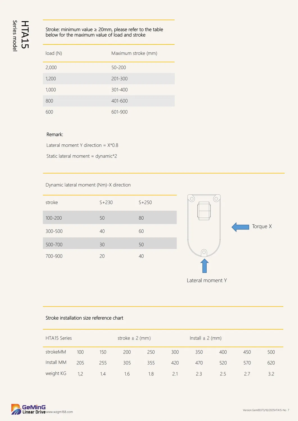Viewport: 298px width, 421px height.
Task: Select the 201-300 maximum stroke cell
Action: pyautogui.click(x=119, y=79)
